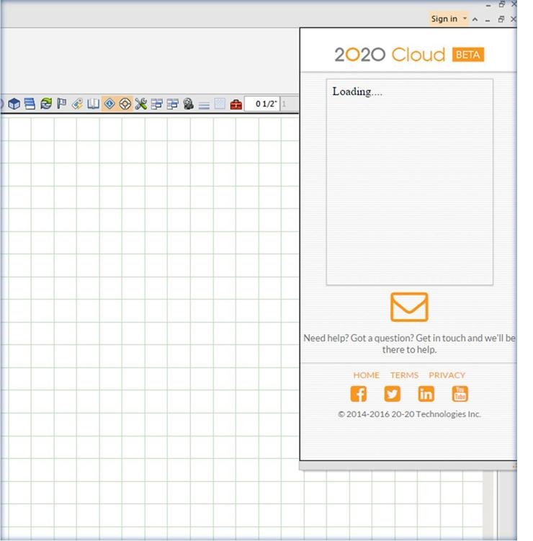This screenshot has width=533, height=541.
Task: Click the Sign in button
Action: pos(444,19)
